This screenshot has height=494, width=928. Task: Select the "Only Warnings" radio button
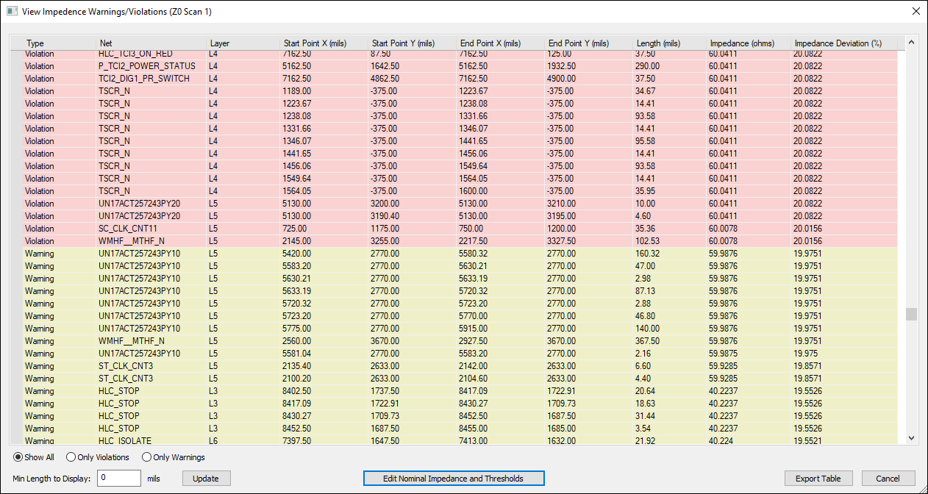146,457
